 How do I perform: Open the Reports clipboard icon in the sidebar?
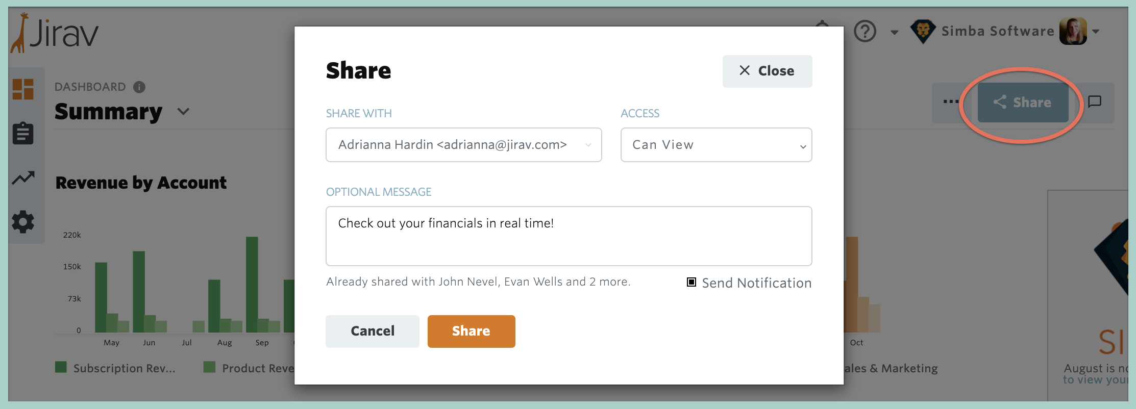(x=23, y=133)
